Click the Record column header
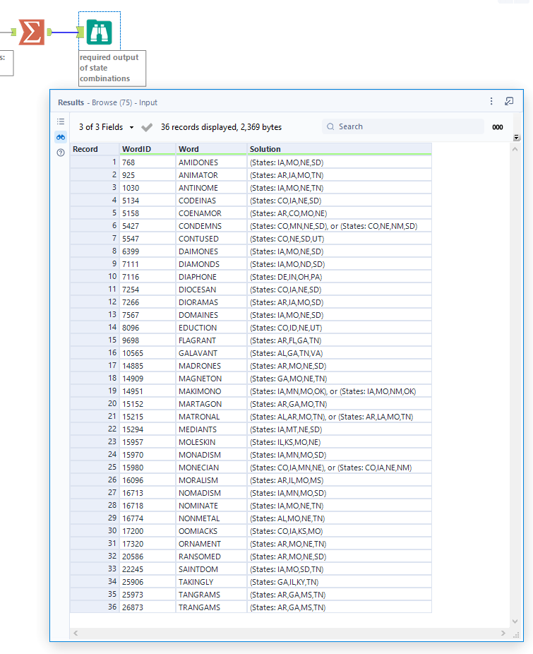 (x=95, y=149)
